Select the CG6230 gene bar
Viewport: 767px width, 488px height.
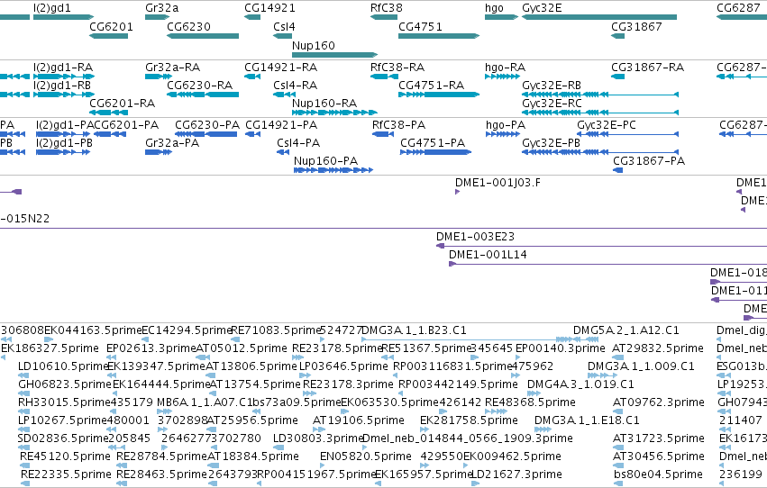click(x=203, y=36)
